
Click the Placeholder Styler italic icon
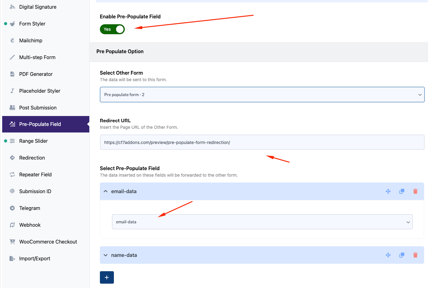tap(12, 91)
